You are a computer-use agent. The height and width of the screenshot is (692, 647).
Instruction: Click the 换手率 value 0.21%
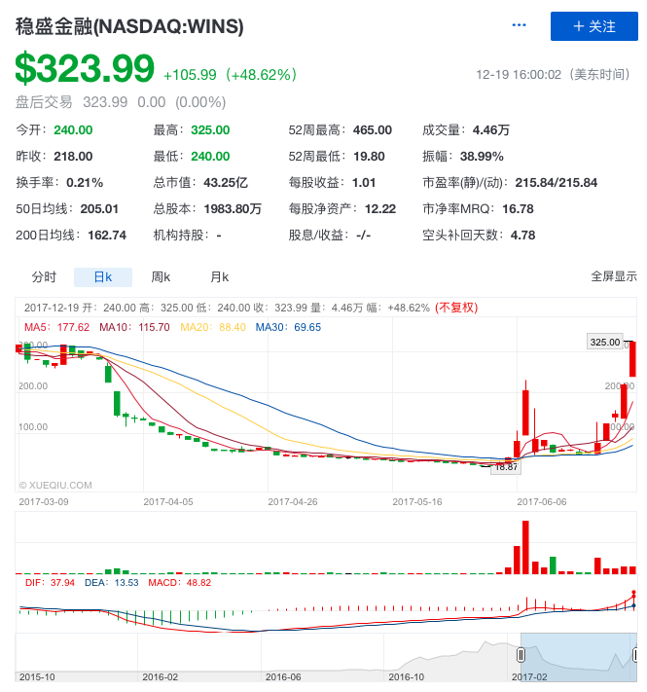tap(85, 183)
